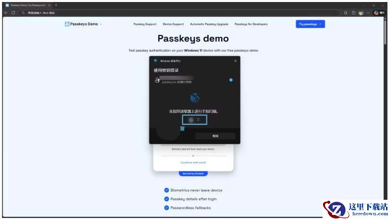Click the checkmark beside Biometrics never leave device
This screenshot has width=390, height=219.
166,190
